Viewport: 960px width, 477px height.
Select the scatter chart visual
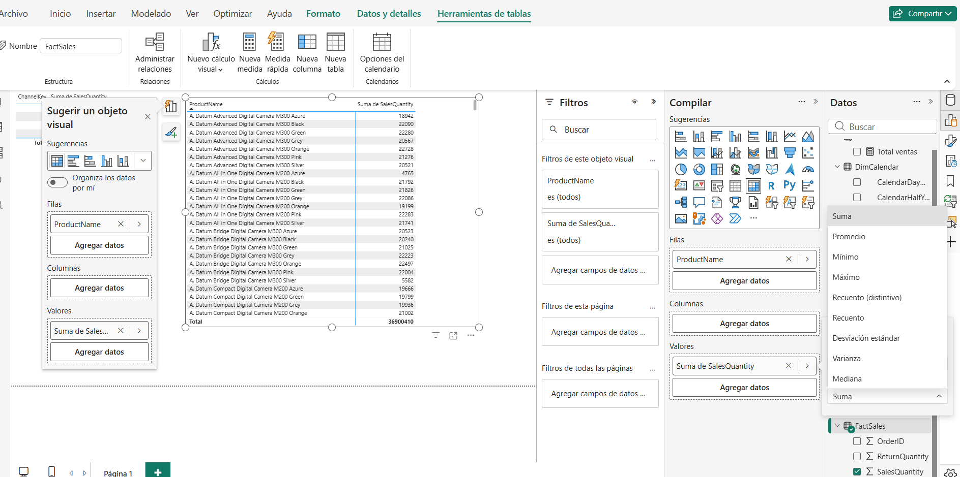click(x=808, y=152)
